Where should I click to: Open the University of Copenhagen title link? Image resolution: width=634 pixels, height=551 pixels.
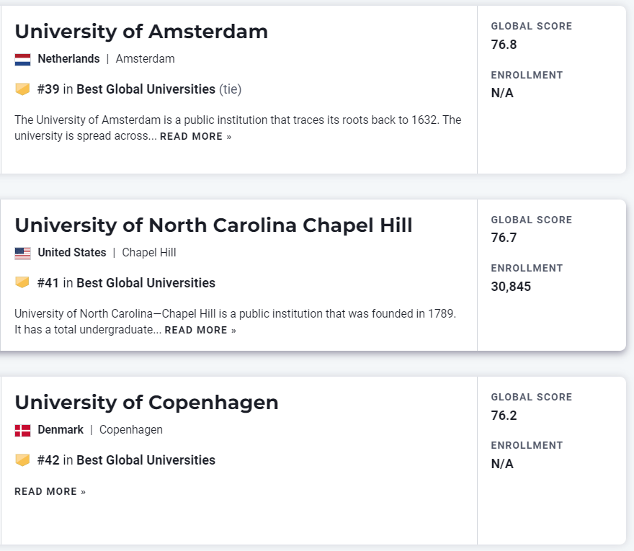pos(146,402)
